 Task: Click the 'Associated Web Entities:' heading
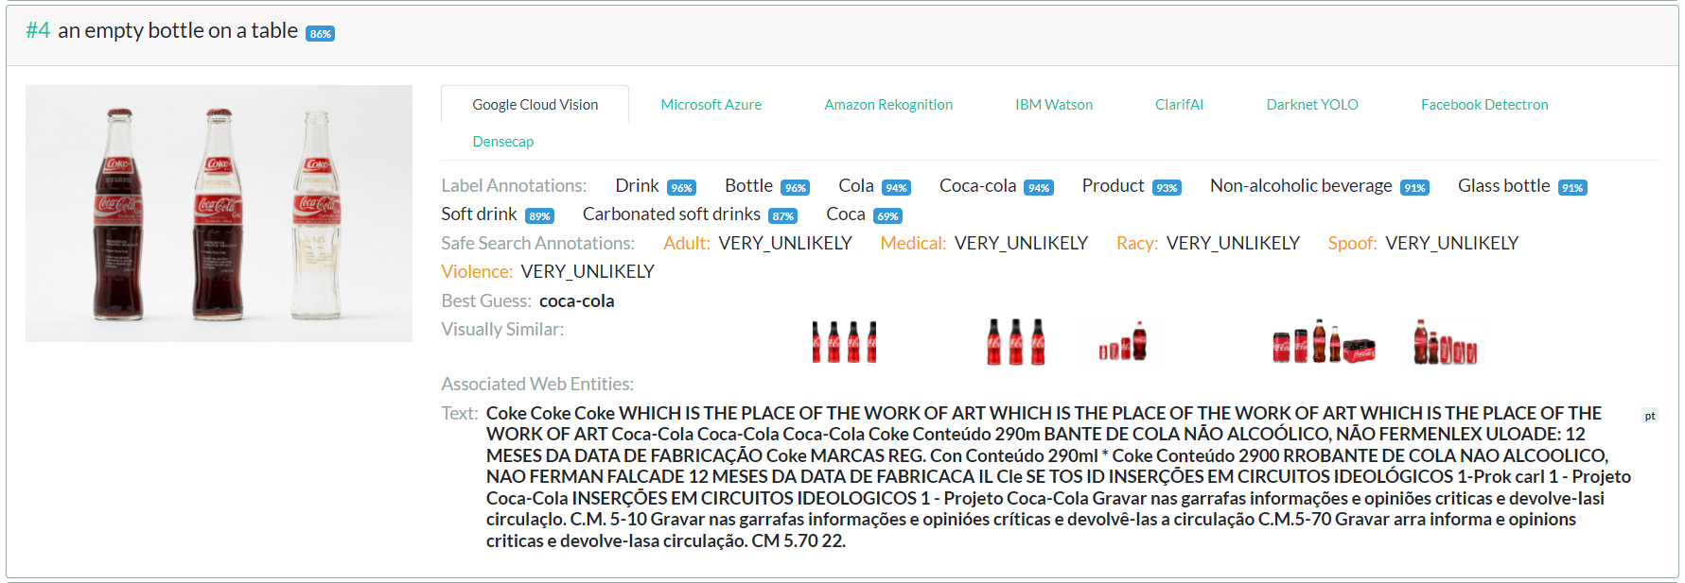click(x=537, y=385)
